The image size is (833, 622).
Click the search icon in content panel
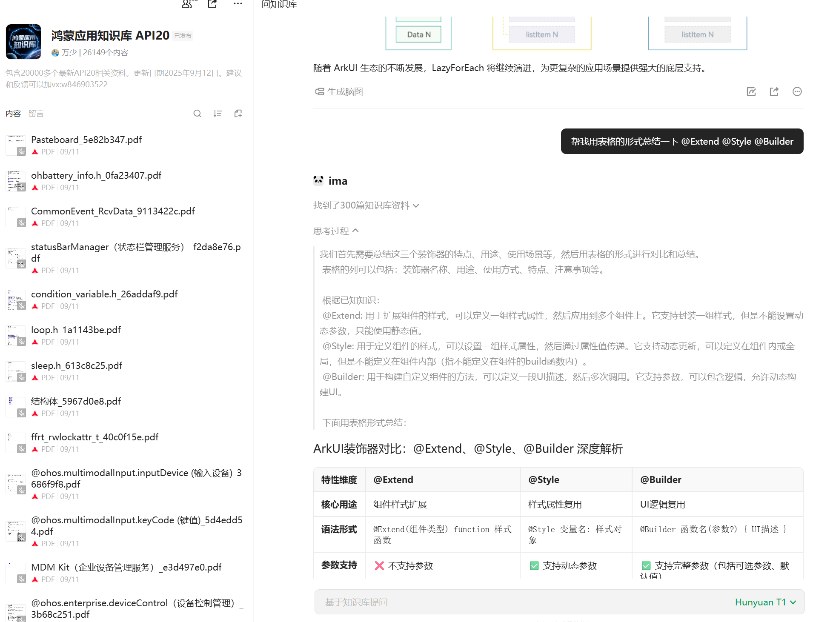(197, 114)
